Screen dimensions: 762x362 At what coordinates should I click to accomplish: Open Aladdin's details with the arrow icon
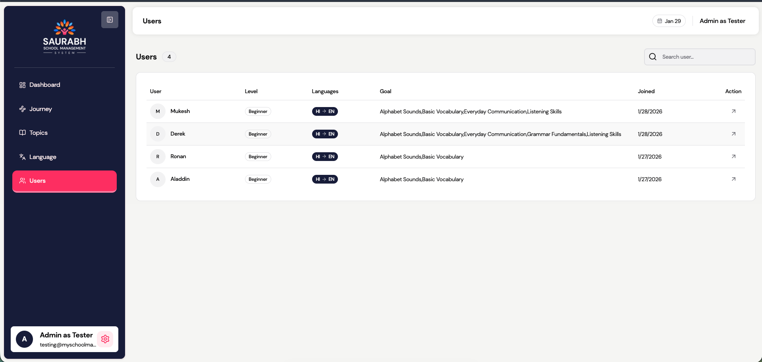pyautogui.click(x=733, y=179)
